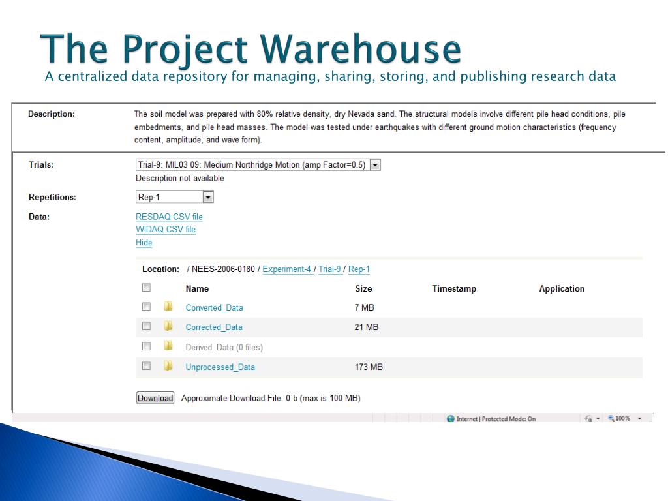Open the Corrected_Data folder link
Viewport: 668px width, 501px height.
click(x=214, y=327)
